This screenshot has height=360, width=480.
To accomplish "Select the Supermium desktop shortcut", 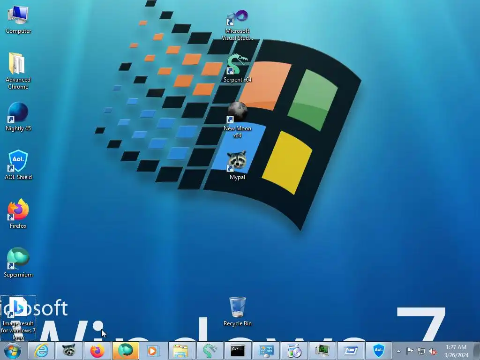I will point(18,262).
